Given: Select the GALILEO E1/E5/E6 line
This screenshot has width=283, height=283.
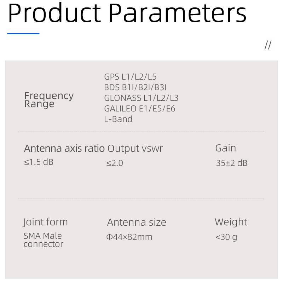Looking at the screenshot, I should pos(140,109).
